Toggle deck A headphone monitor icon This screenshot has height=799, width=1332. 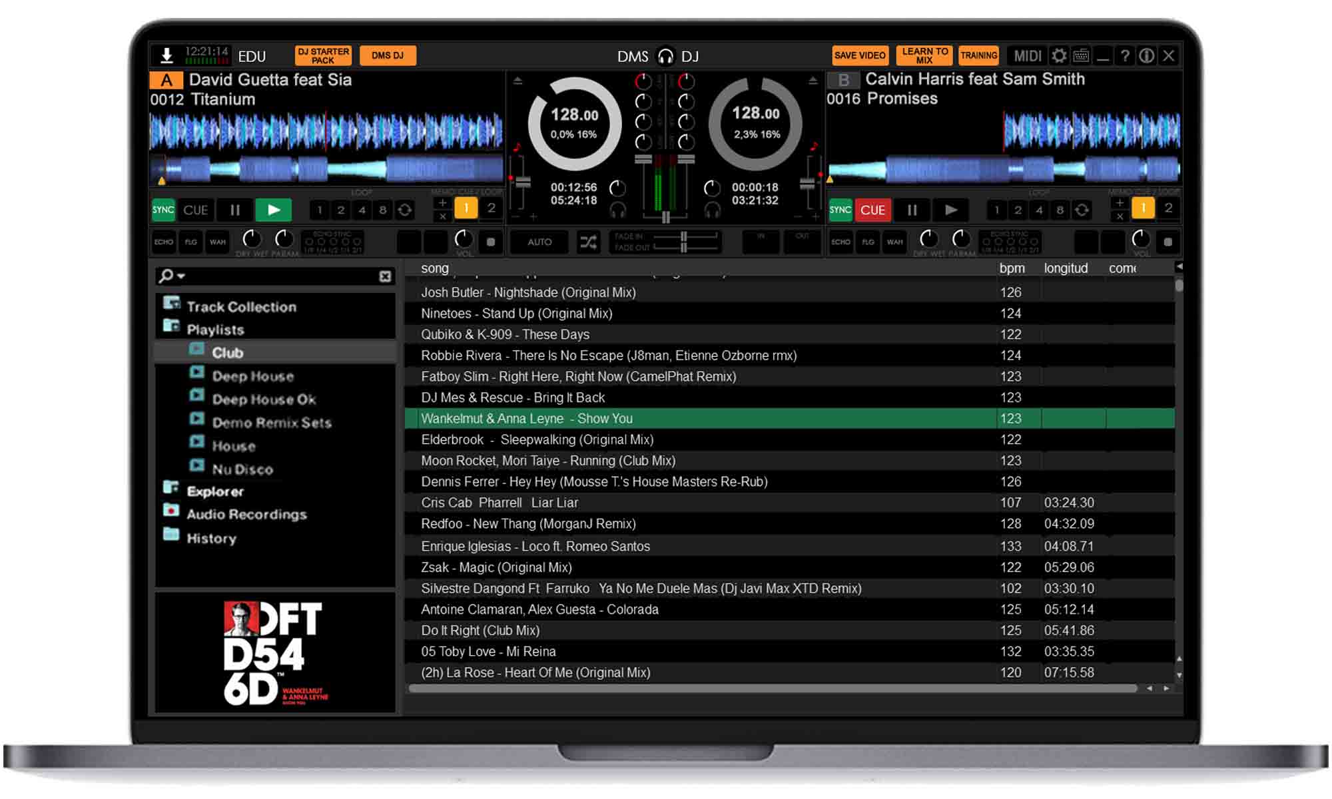click(x=618, y=211)
